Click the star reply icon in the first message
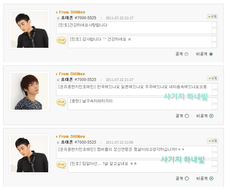 tap(61, 40)
